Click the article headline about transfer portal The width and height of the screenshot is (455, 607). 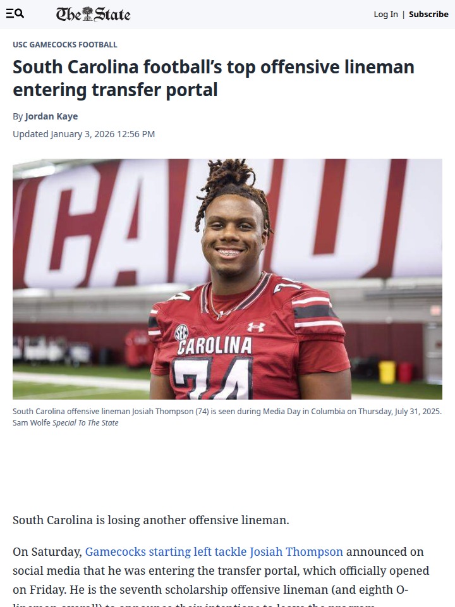pos(214,78)
